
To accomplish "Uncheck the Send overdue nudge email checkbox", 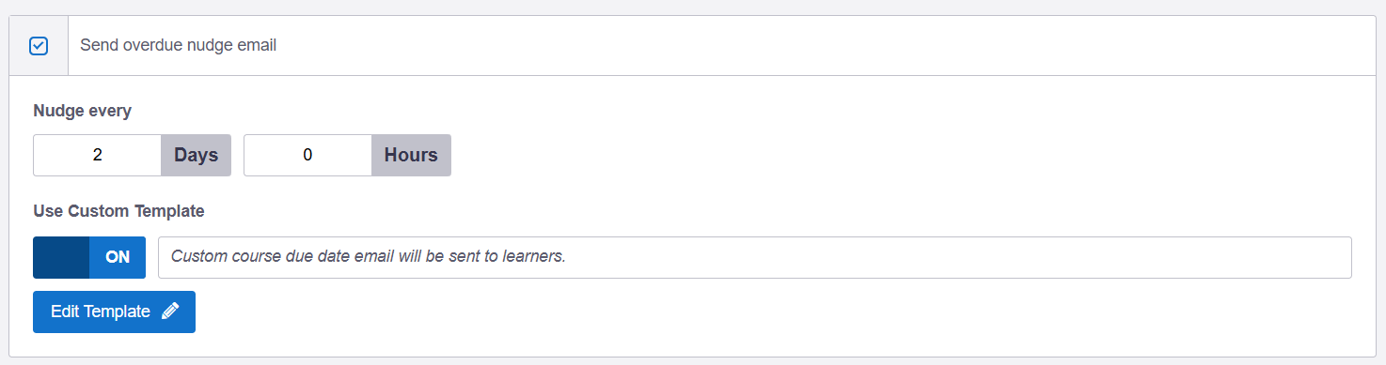I will (39, 45).
